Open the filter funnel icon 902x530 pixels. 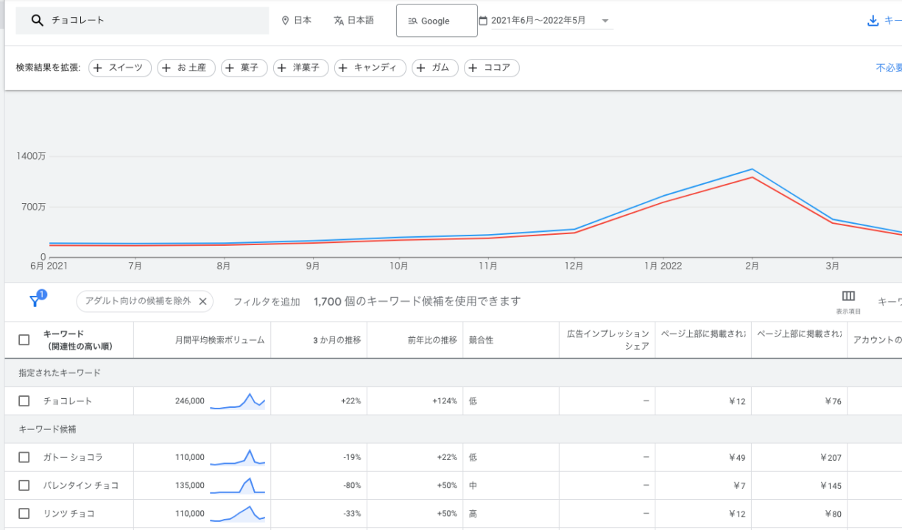tap(35, 300)
